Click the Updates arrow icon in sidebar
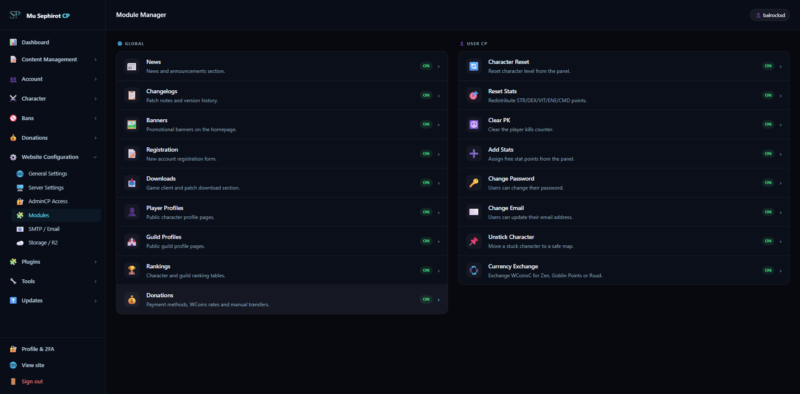This screenshot has height=394, width=800. coord(13,301)
